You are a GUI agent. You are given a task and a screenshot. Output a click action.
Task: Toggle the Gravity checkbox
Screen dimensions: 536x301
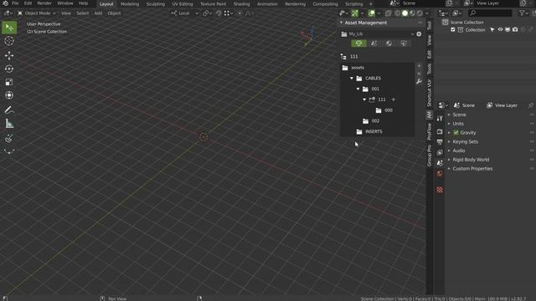coord(456,133)
